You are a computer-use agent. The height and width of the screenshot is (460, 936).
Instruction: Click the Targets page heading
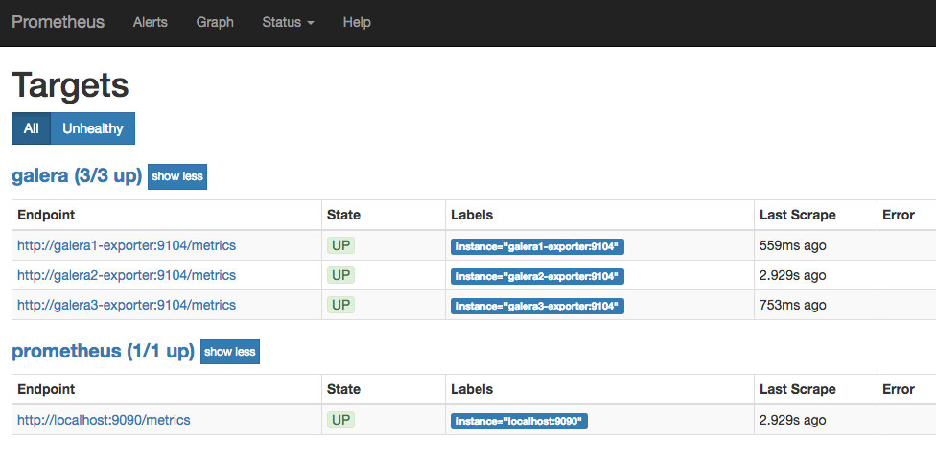point(70,84)
